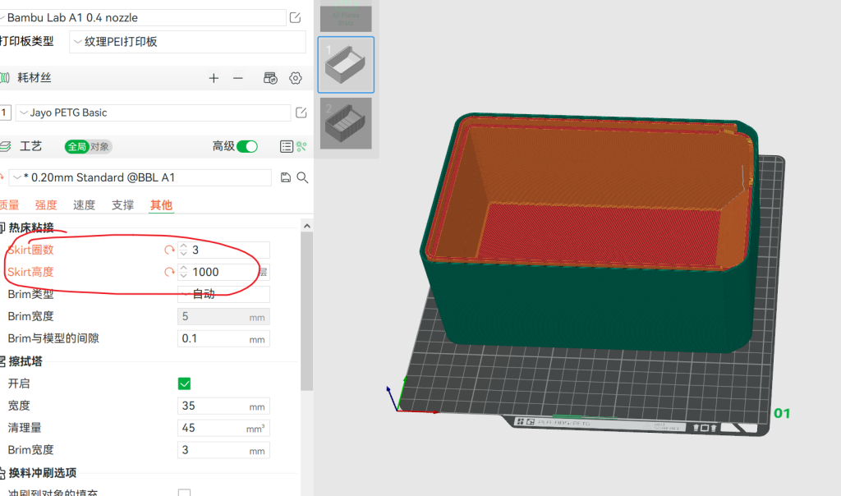Decrease Skirt高度 with down arrow
Viewport: 841px width, 496px height.
click(183, 276)
